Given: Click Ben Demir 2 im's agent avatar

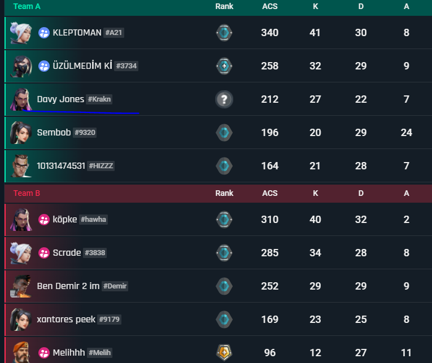Looking at the screenshot, I should (x=21, y=286).
